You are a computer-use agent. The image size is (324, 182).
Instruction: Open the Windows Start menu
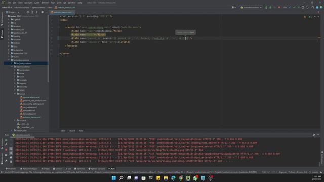[x=113, y=178]
